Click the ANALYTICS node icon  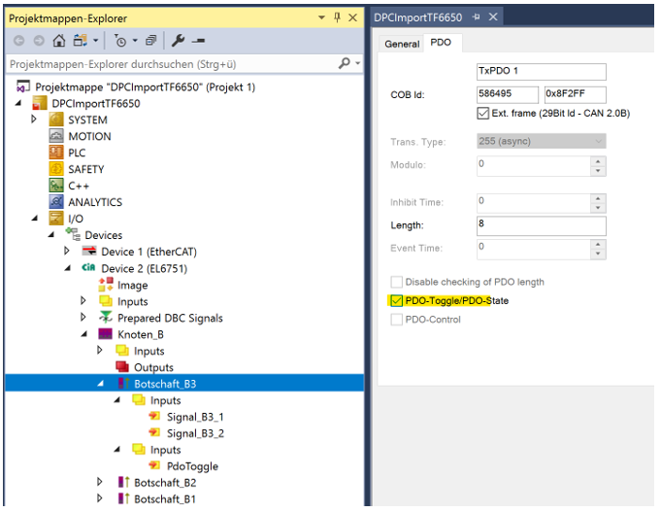[x=56, y=202]
